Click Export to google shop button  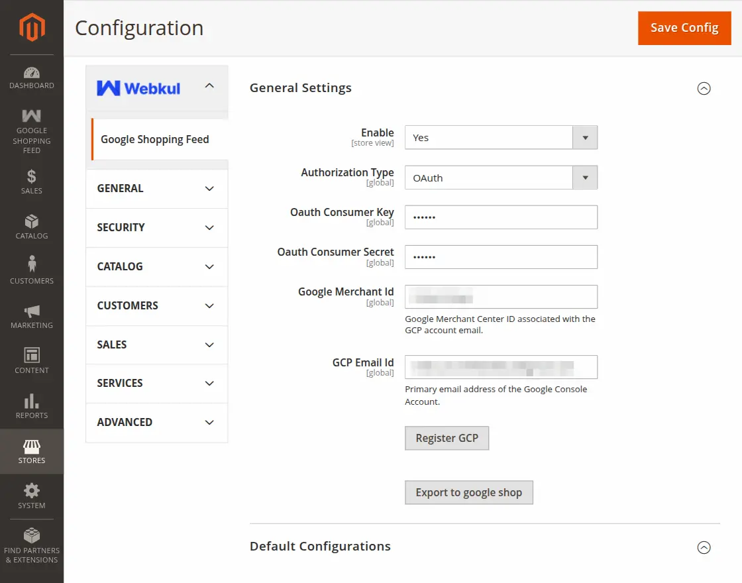[468, 493]
